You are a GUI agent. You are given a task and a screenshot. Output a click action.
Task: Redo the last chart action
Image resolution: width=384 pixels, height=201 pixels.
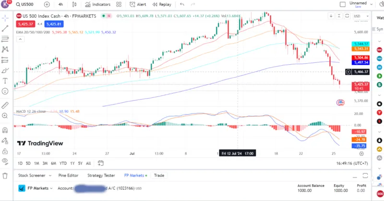(193, 4)
